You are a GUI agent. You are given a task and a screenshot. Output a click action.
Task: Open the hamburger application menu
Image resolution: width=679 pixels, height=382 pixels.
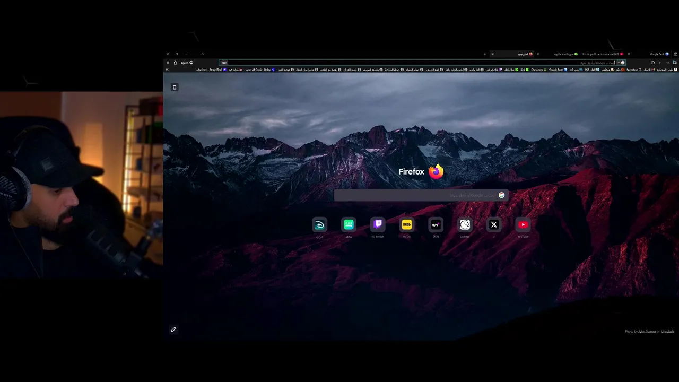click(x=168, y=63)
